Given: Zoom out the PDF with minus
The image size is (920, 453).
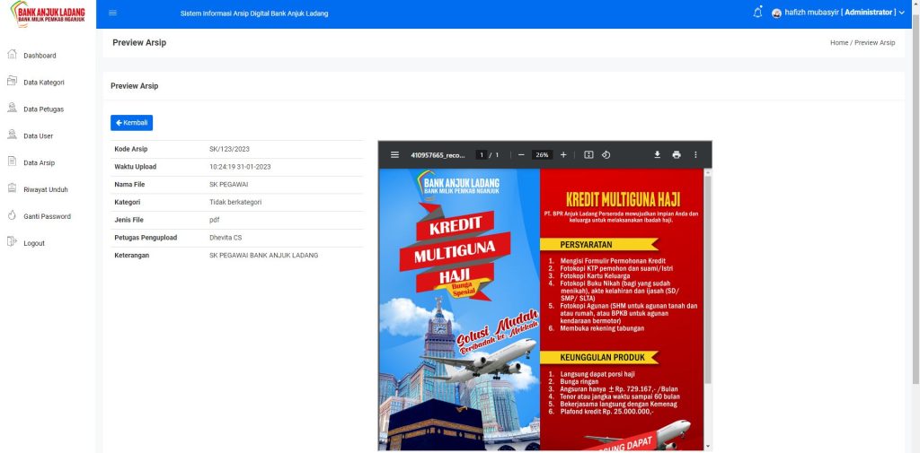Looking at the screenshot, I should (x=521, y=154).
